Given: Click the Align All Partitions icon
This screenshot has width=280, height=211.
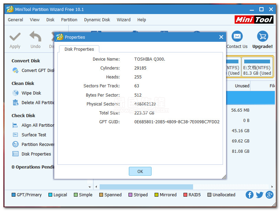Looking at the screenshot, I should (15, 125).
